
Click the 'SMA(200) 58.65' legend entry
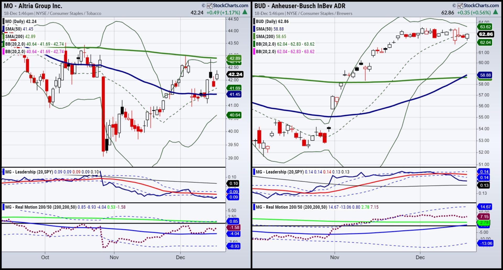click(x=271, y=37)
